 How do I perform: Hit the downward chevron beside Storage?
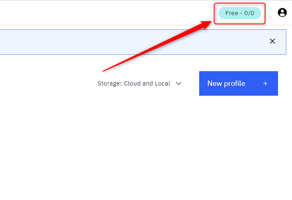pos(179,83)
